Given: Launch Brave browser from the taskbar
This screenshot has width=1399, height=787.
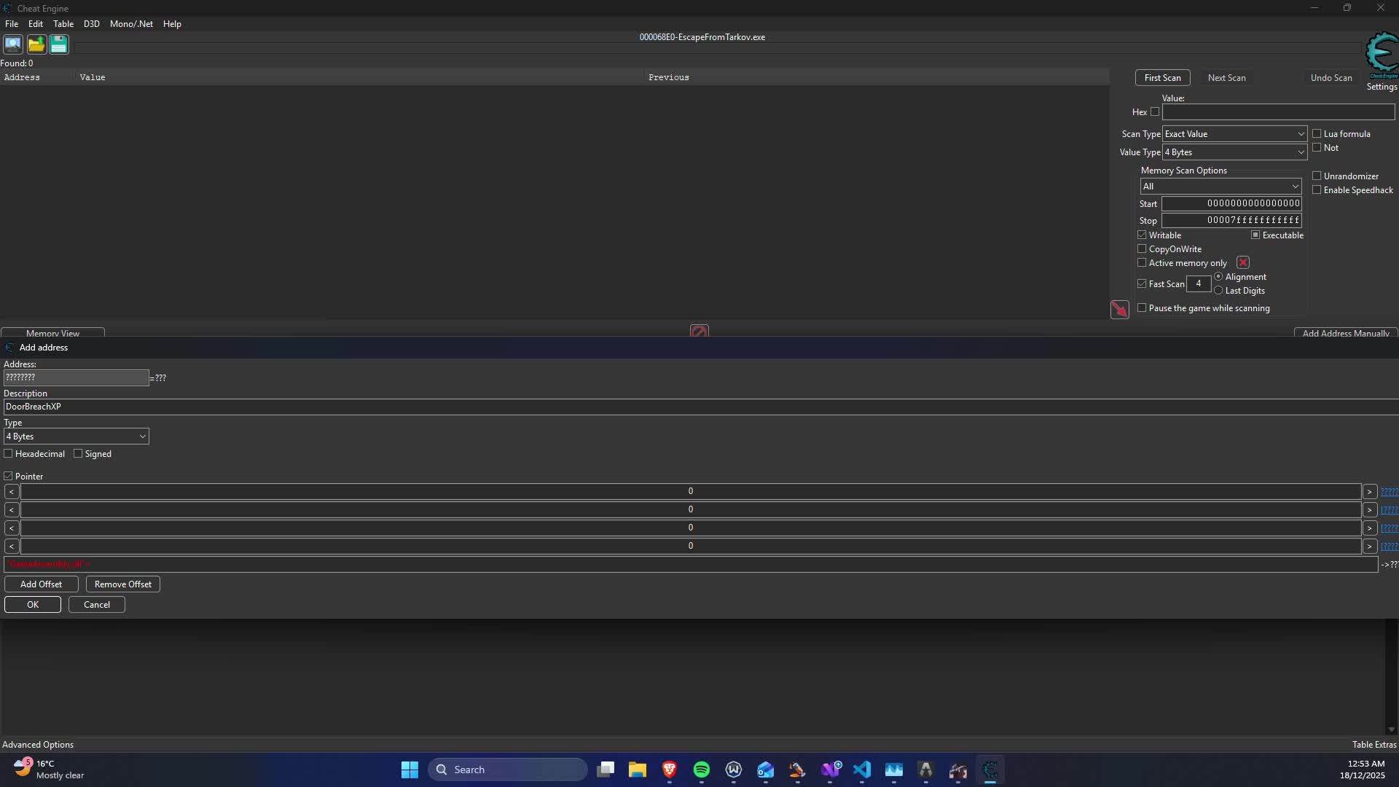Looking at the screenshot, I should point(670,770).
